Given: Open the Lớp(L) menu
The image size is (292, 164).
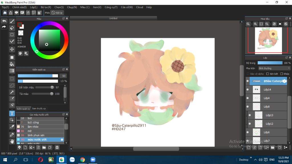Looking at the screenshot, I should tap(34, 7).
